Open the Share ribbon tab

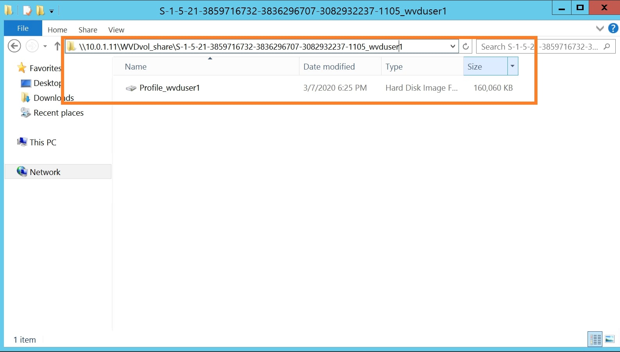pyautogui.click(x=88, y=30)
